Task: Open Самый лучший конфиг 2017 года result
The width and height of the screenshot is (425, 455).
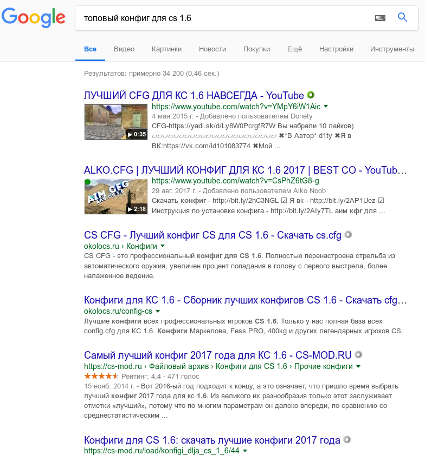Action: (x=218, y=355)
